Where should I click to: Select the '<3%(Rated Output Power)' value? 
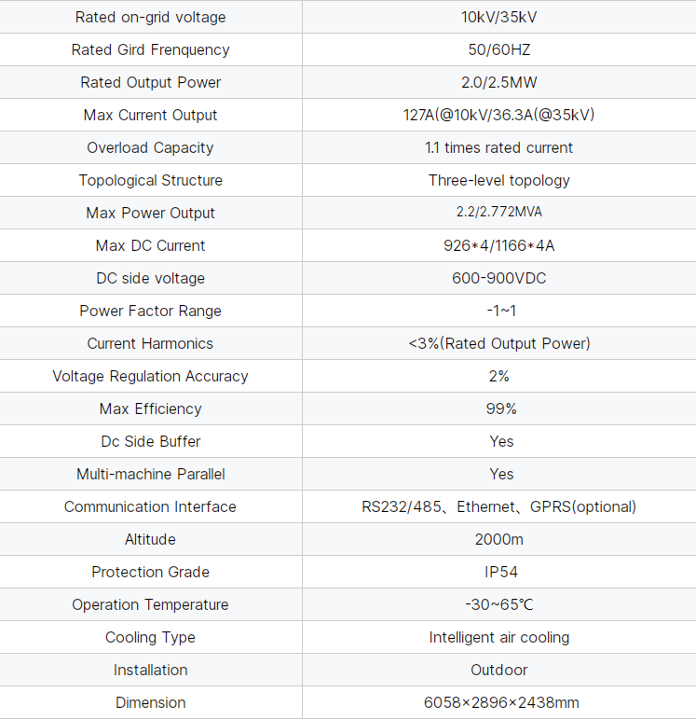pyautogui.click(x=498, y=343)
